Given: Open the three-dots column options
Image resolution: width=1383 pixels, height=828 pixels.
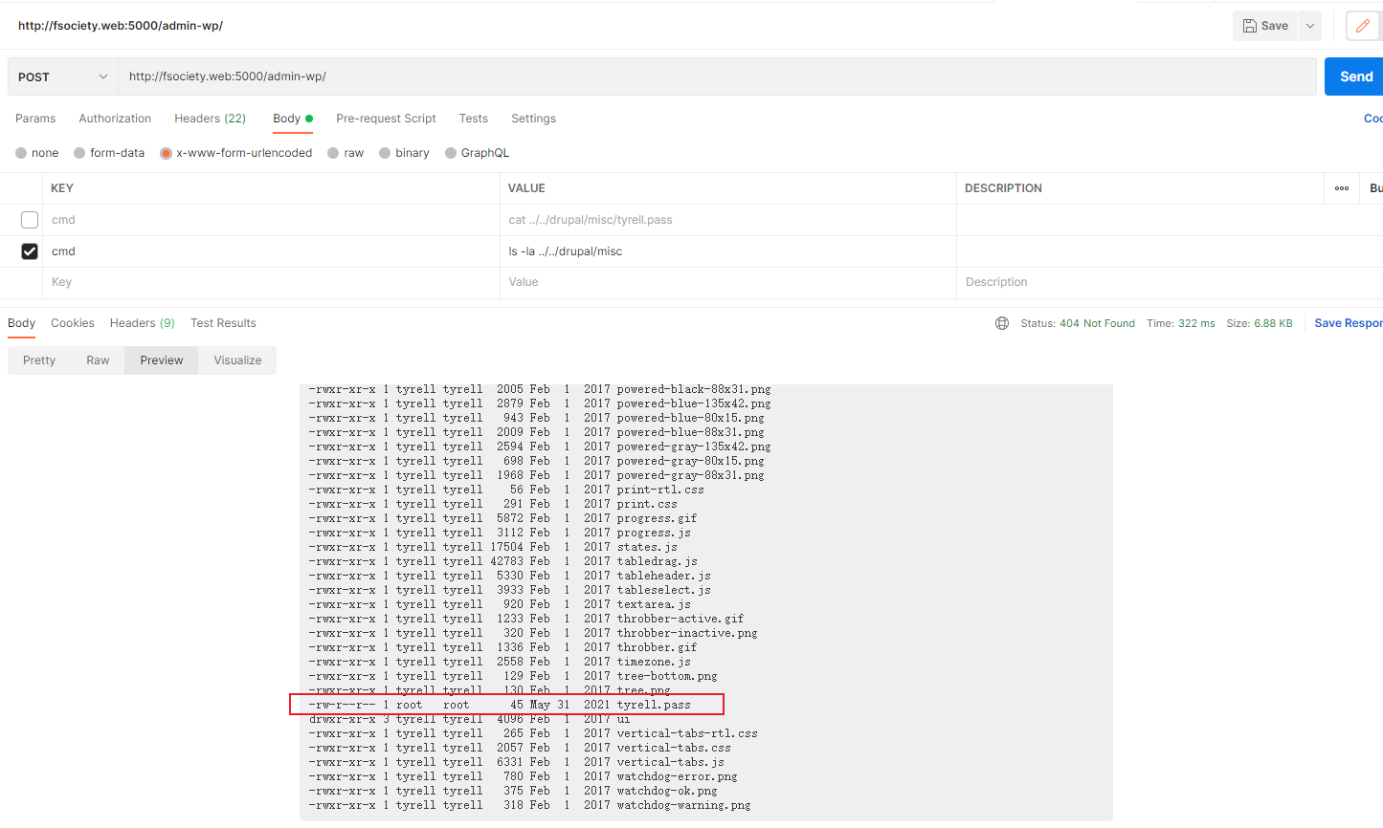Looking at the screenshot, I should pyautogui.click(x=1342, y=188).
